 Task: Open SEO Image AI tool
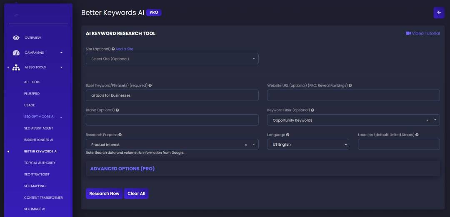tap(35, 209)
